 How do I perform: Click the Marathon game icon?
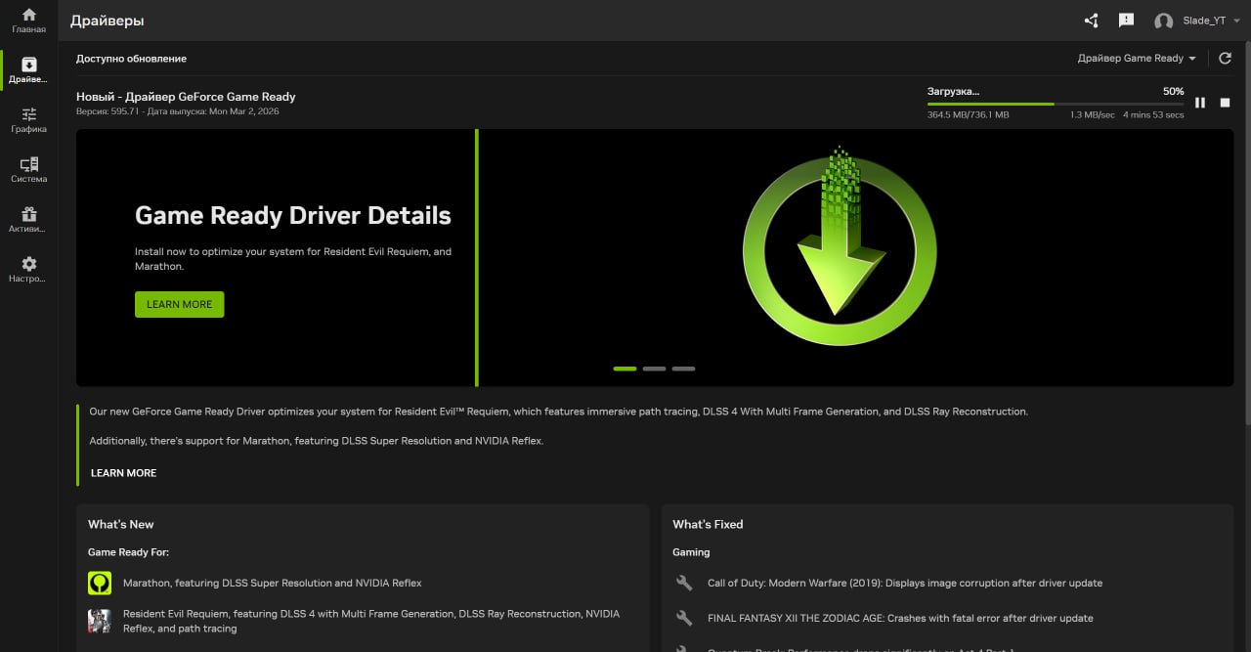tap(100, 584)
